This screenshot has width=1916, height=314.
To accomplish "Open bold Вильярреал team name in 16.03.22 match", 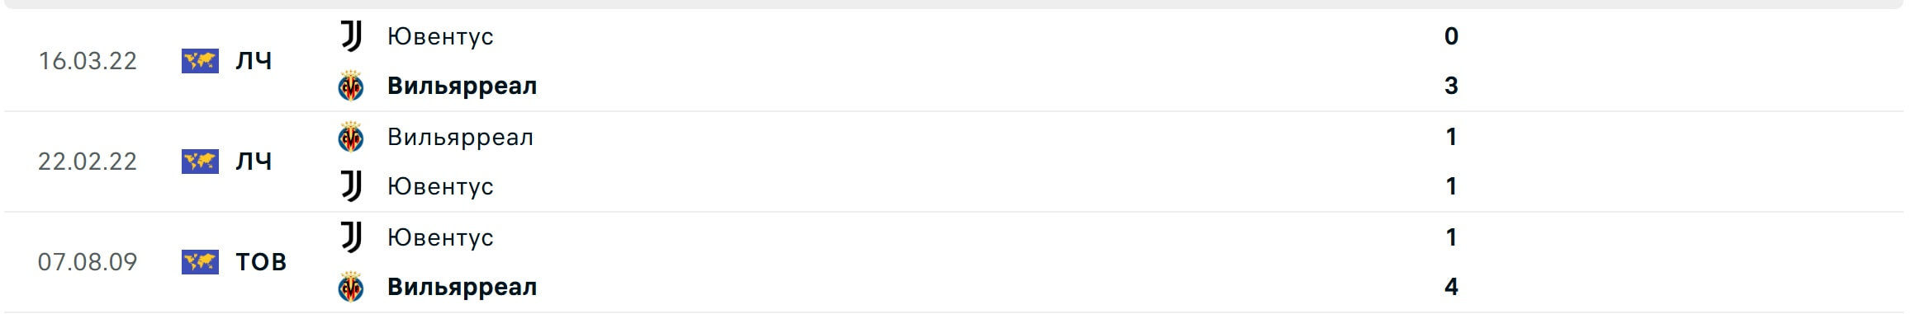I will pyautogui.click(x=462, y=86).
